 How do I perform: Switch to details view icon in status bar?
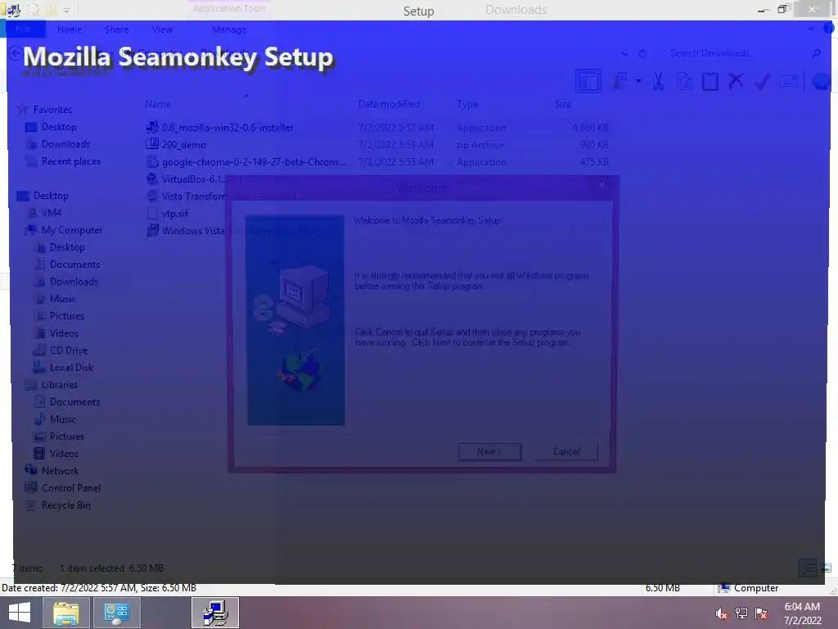coord(808,568)
